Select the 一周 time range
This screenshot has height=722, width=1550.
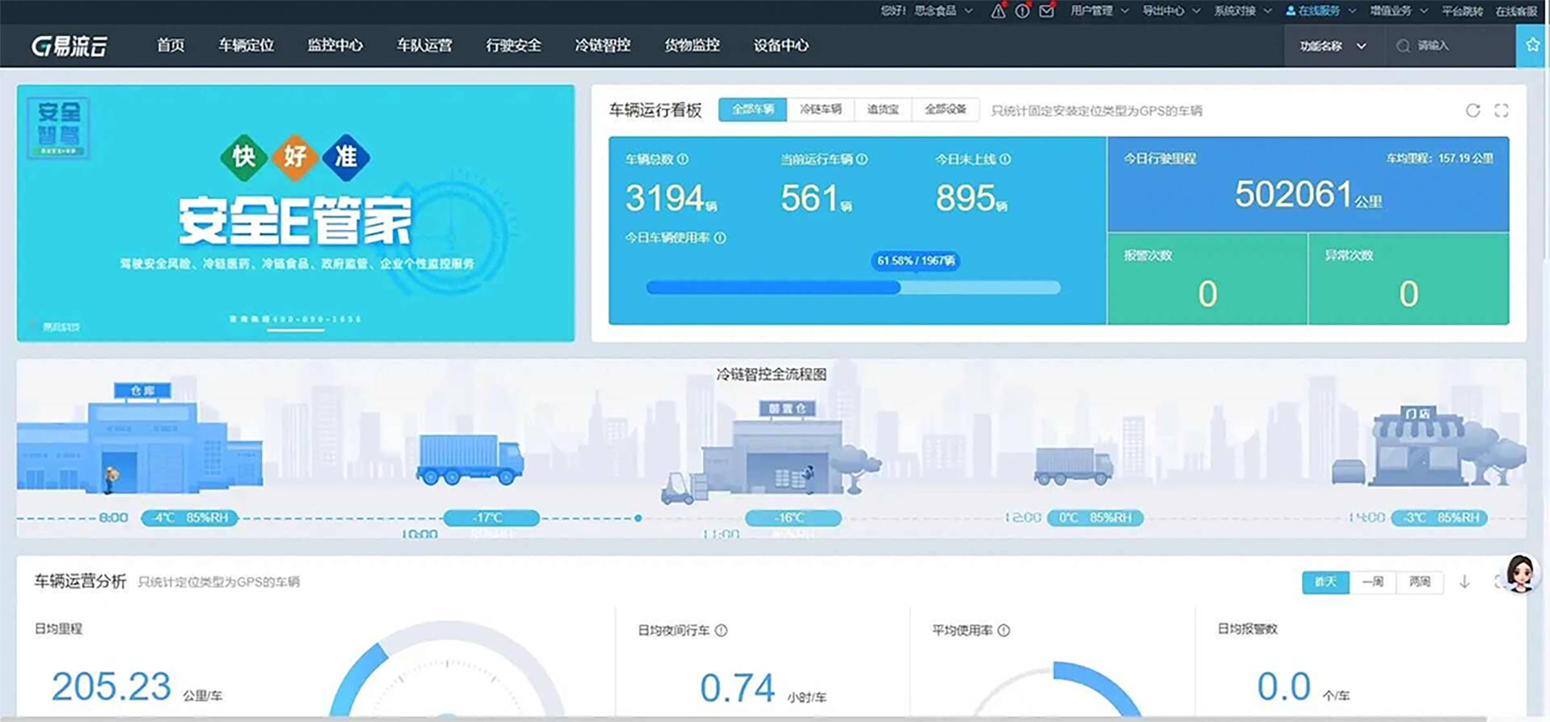point(1372,582)
